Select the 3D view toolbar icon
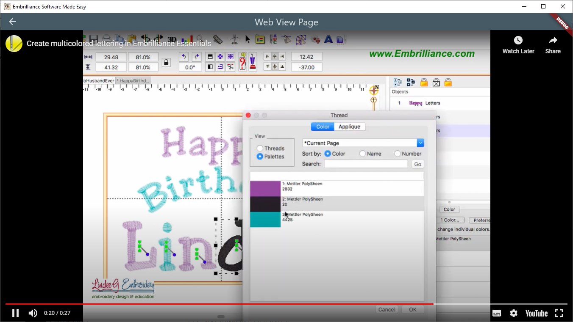The image size is (573, 322). (172, 39)
